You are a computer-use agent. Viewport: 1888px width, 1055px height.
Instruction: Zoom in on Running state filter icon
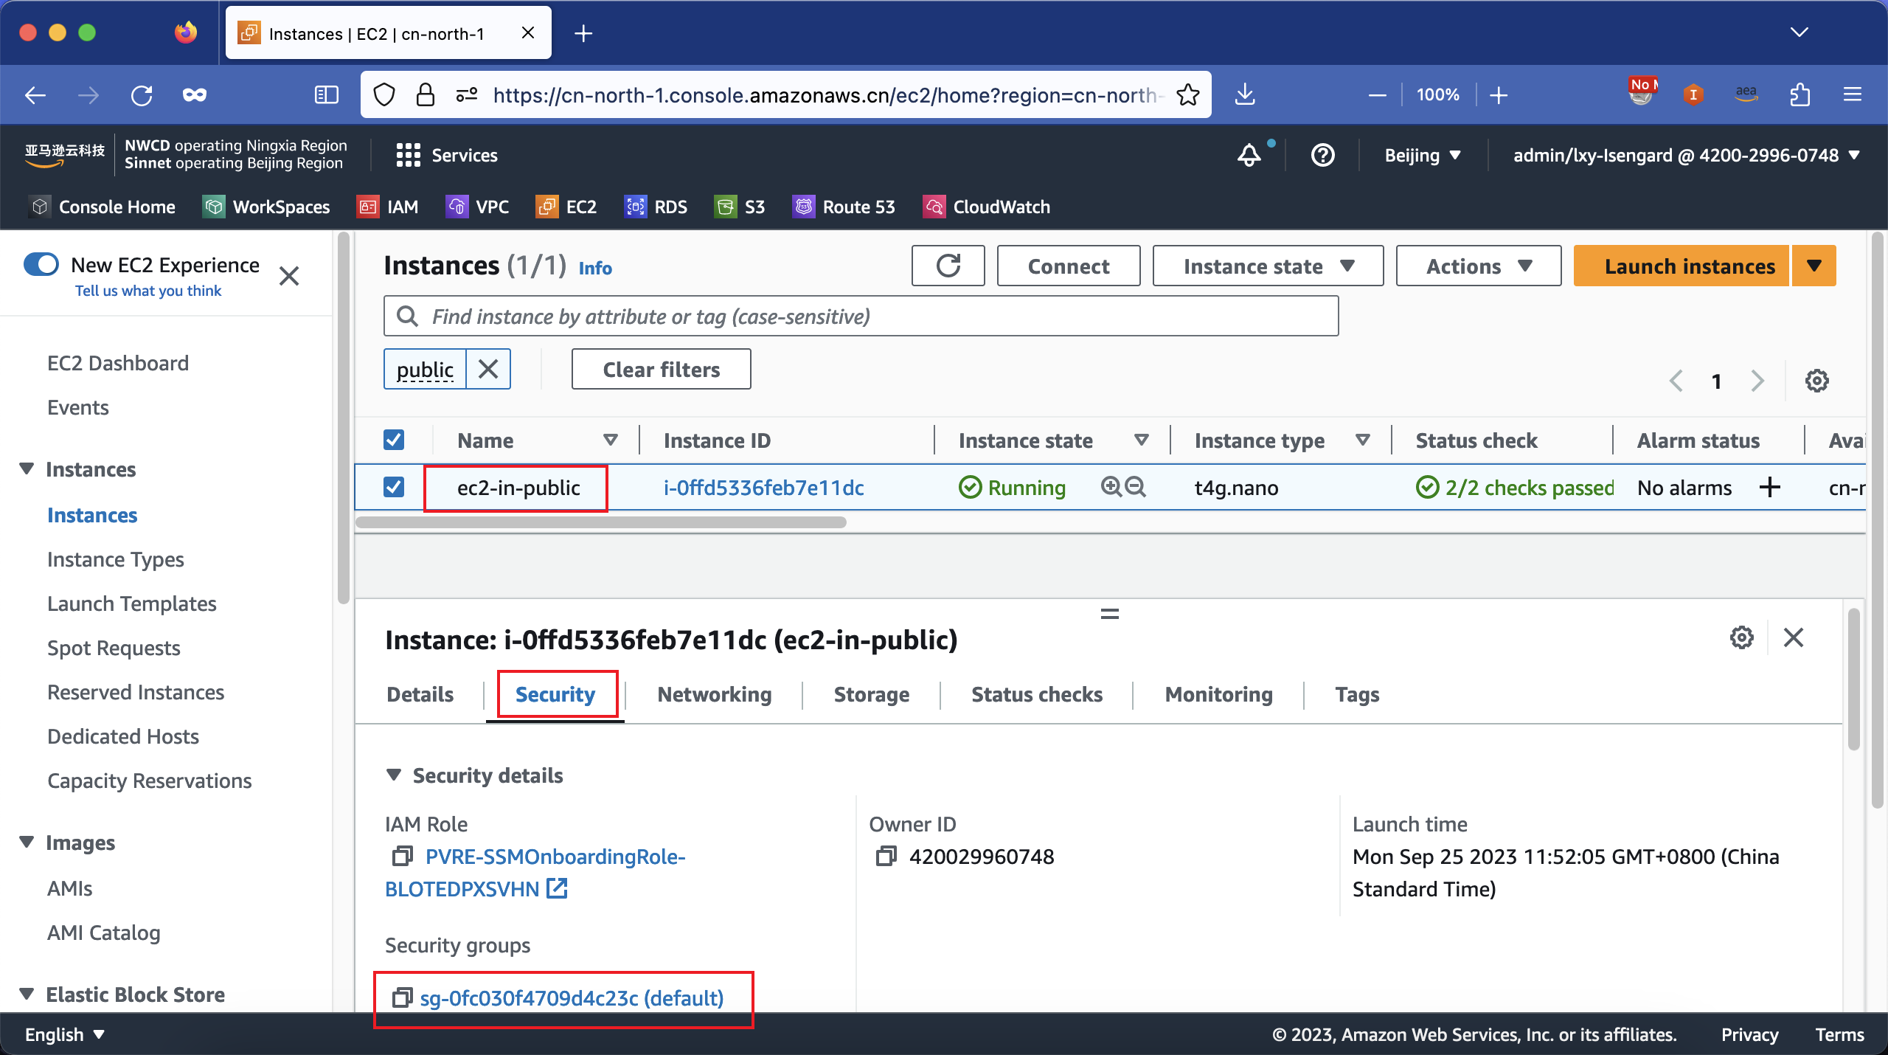click(1111, 487)
